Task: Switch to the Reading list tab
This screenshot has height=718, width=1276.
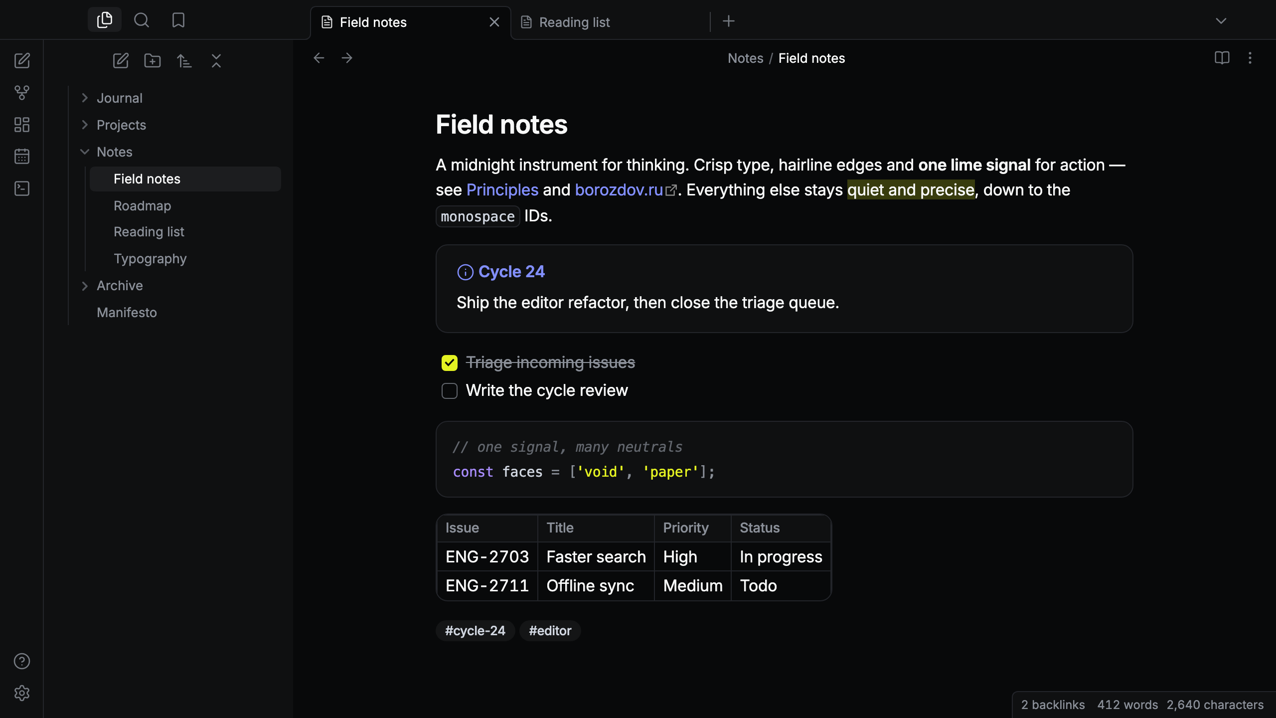Action: 611,22
